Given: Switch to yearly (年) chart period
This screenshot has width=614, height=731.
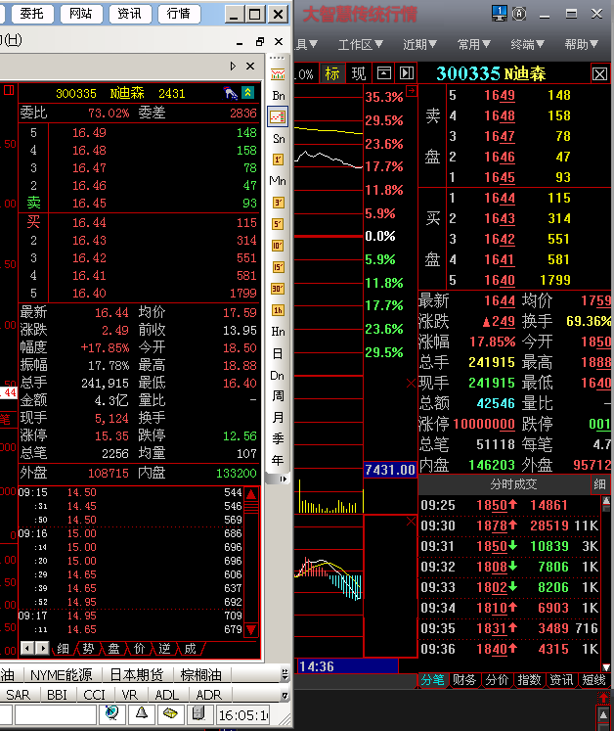Looking at the screenshot, I should coord(278,461).
